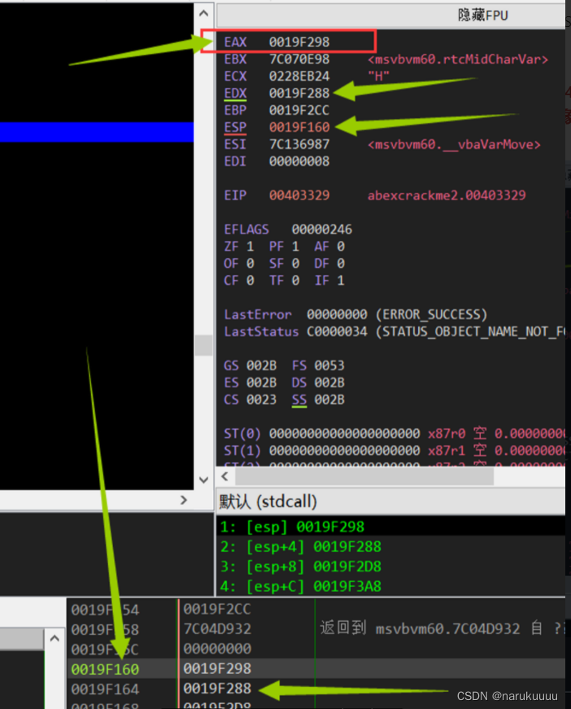The height and width of the screenshot is (709, 571).
Task: Click the down arrow of the left pane scrollbar
Action: tap(203, 479)
